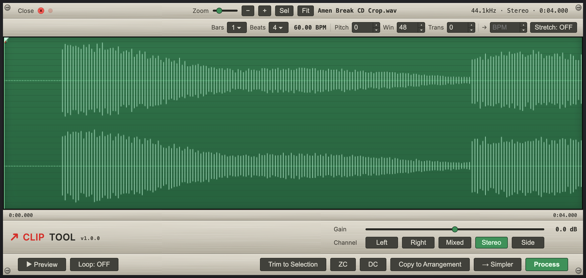
Task: Click the DC offset button
Action: (x=373, y=265)
